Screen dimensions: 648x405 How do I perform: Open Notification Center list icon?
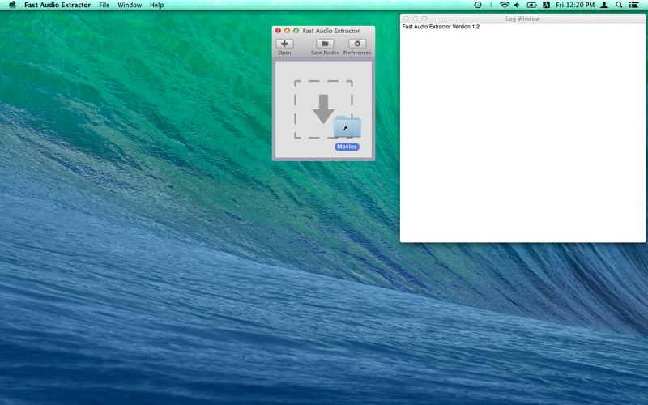[634, 5]
